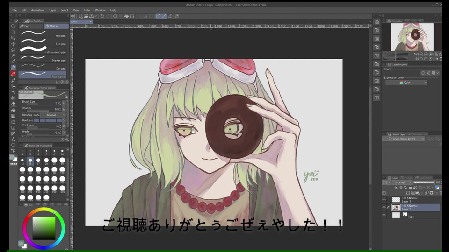This screenshot has height=252, width=449.
Task: Toggle border effect circle in Layer Property
Action: (x=423, y=73)
